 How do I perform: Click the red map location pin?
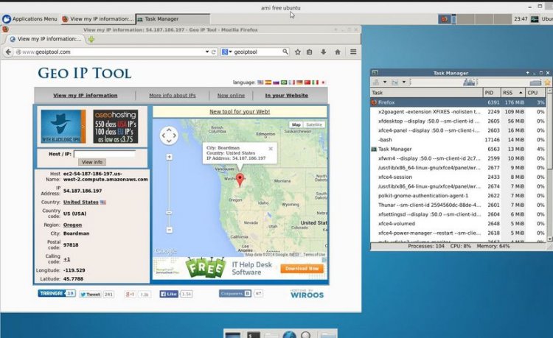point(239,180)
